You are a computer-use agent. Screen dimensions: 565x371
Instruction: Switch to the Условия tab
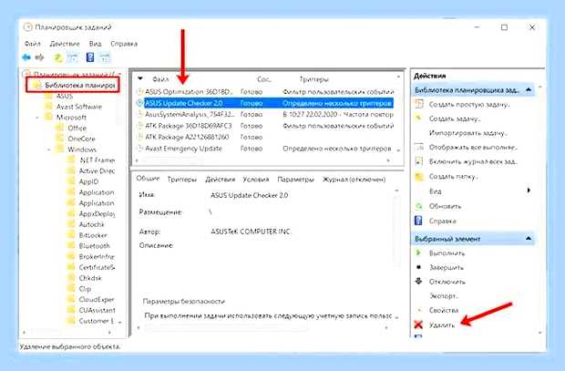[256, 180]
